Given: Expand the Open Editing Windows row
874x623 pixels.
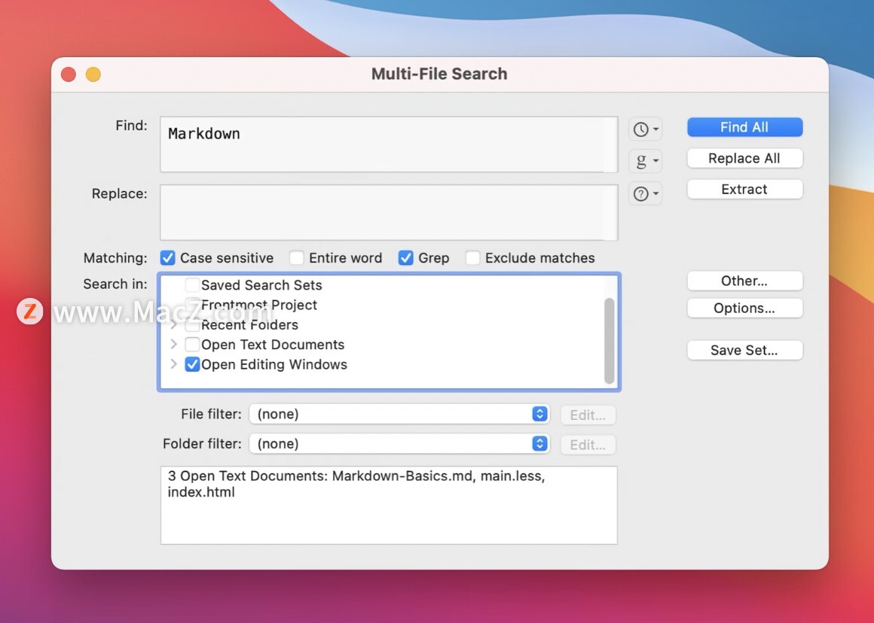Looking at the screenshot, I should tap(173, 364).
